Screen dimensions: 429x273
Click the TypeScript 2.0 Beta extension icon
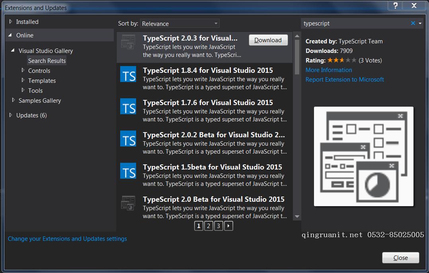tap(128, 203)
